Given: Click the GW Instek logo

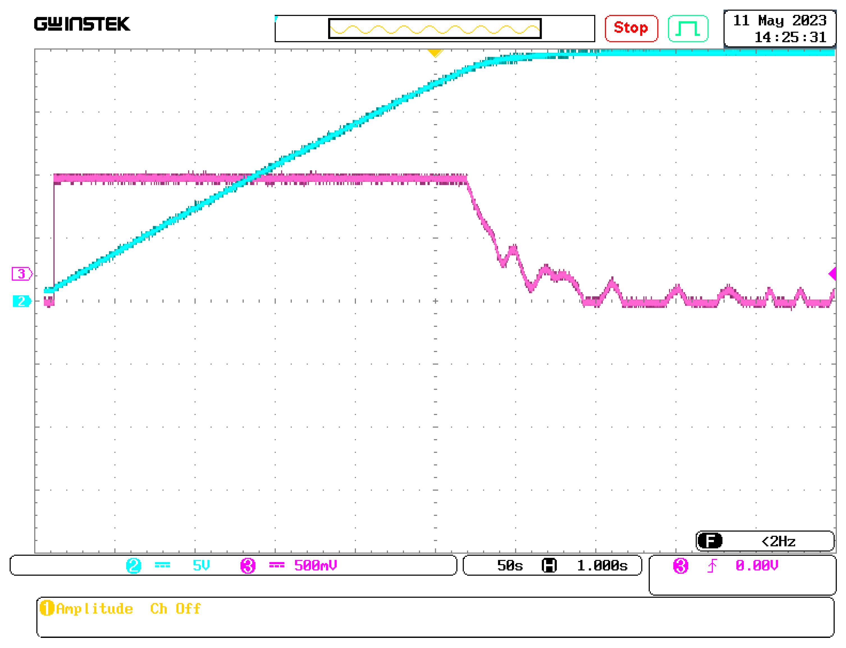Looking at the screenshot, I should [x=82, y=24].
